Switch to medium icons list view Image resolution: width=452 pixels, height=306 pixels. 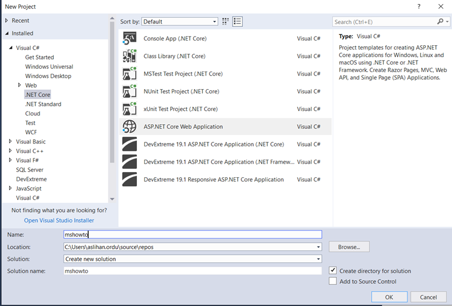pyautogui.click(x=237, y=22)
